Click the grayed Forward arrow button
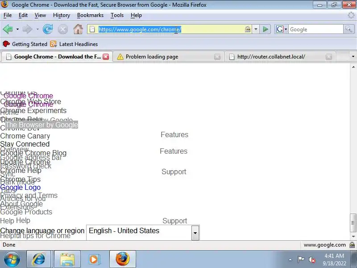Viewport: 357px width, 268px height. point(28,29)
